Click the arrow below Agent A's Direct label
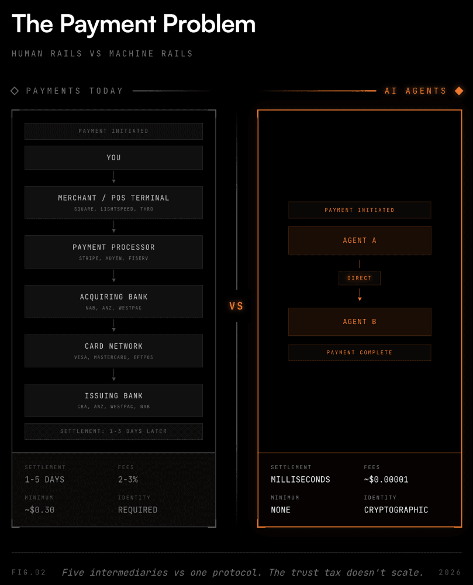 coord(360,295)
